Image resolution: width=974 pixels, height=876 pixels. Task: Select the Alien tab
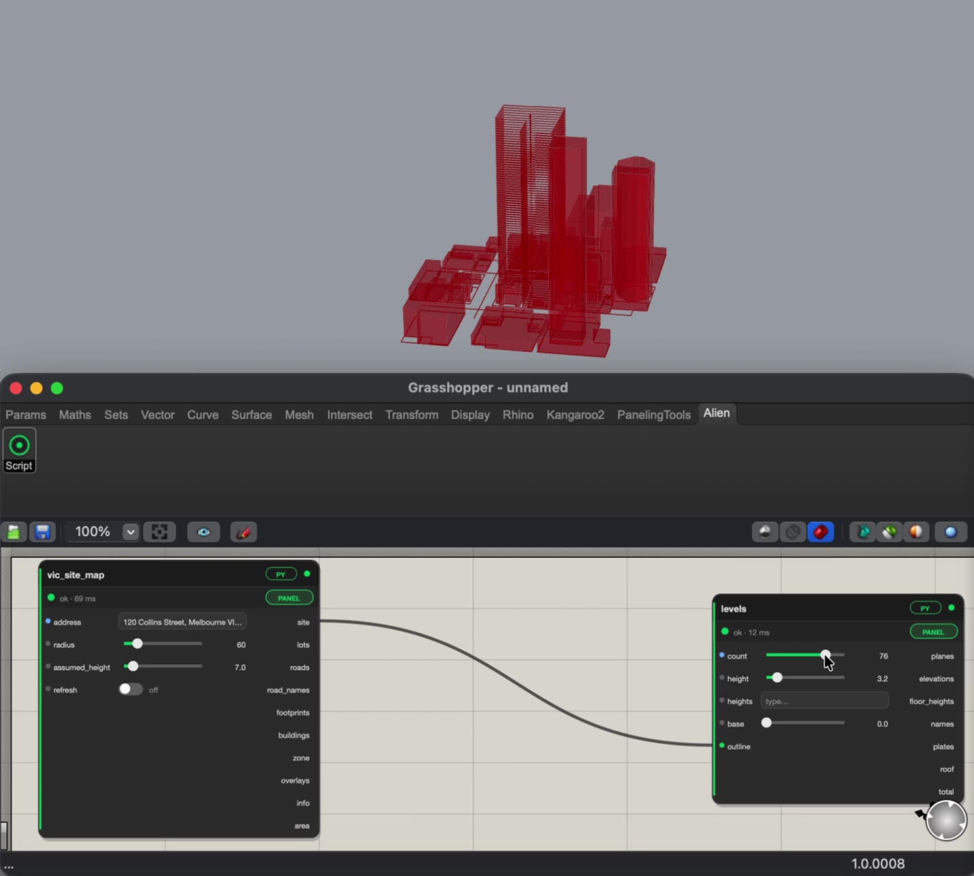tap(716, 413)
